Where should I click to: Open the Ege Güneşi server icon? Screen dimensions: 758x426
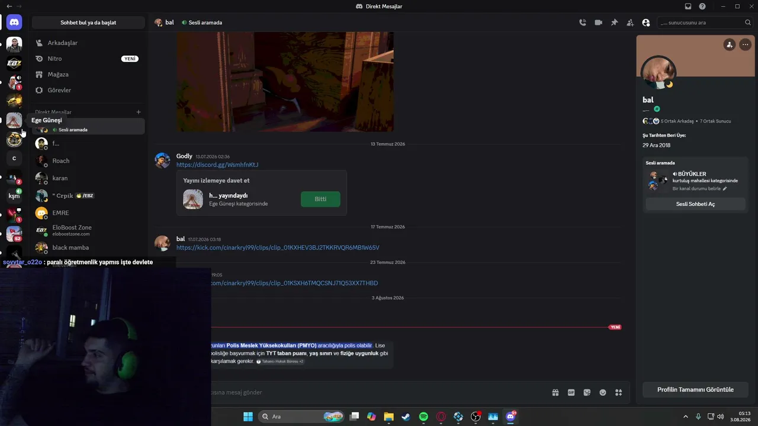[14, 120]
